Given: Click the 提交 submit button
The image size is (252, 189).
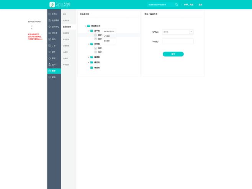Looking at the screenshot, I should (173, 54).
